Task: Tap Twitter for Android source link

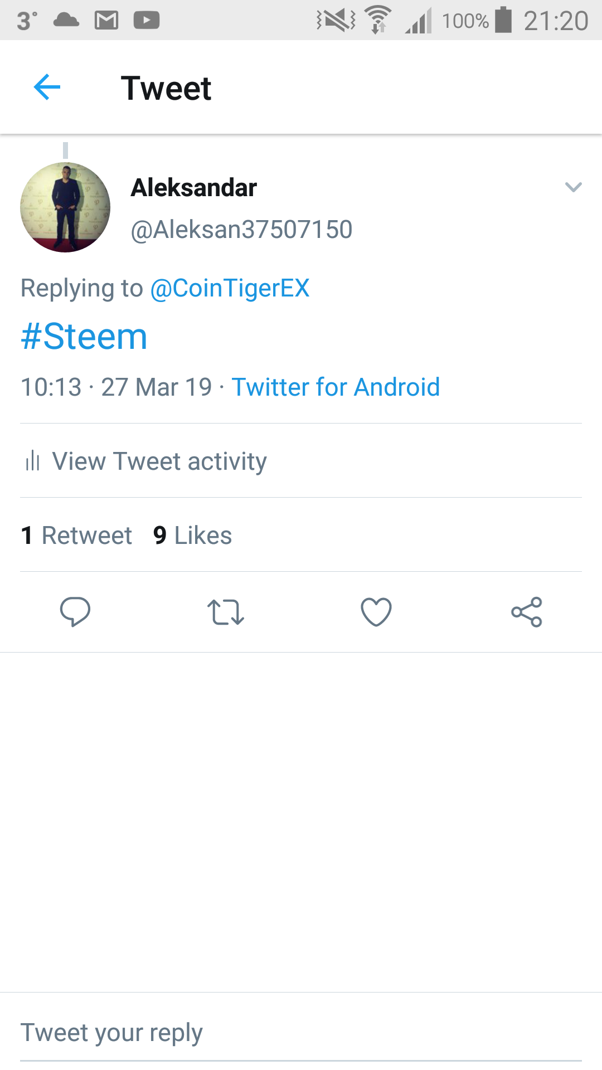Action: 336,387
